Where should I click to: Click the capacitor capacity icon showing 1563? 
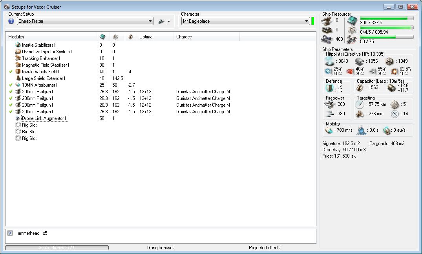click(x=360, y=88)
